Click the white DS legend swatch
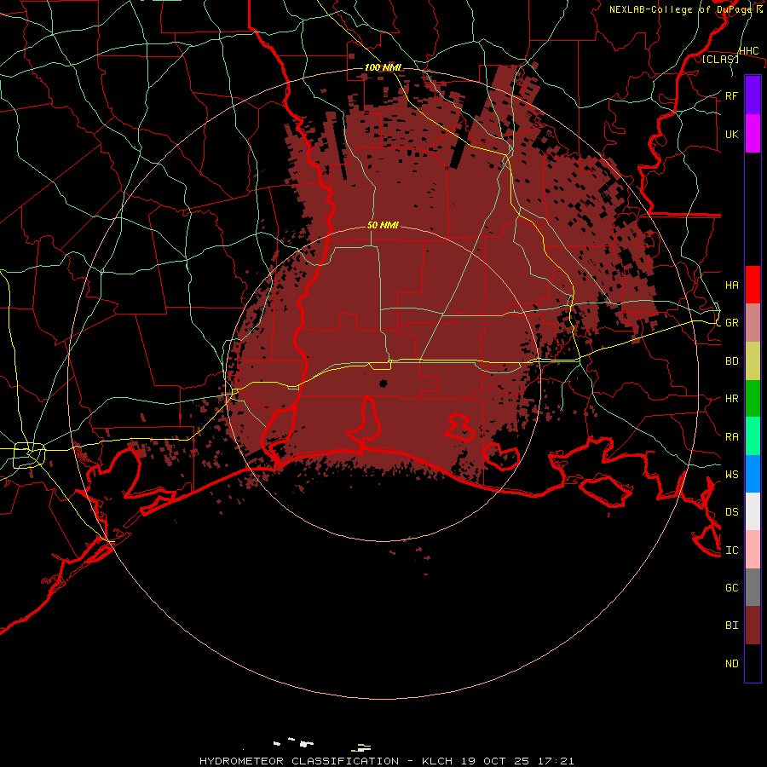This screenshot has height=767, width=767. [753, 511]
